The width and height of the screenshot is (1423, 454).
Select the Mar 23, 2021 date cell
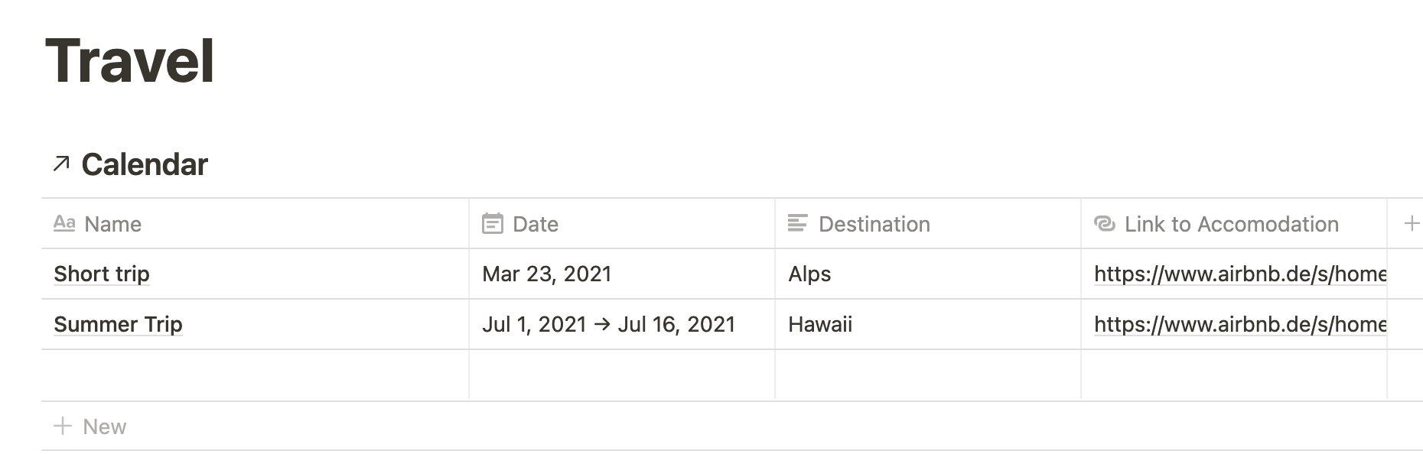(x=622, y=274)
